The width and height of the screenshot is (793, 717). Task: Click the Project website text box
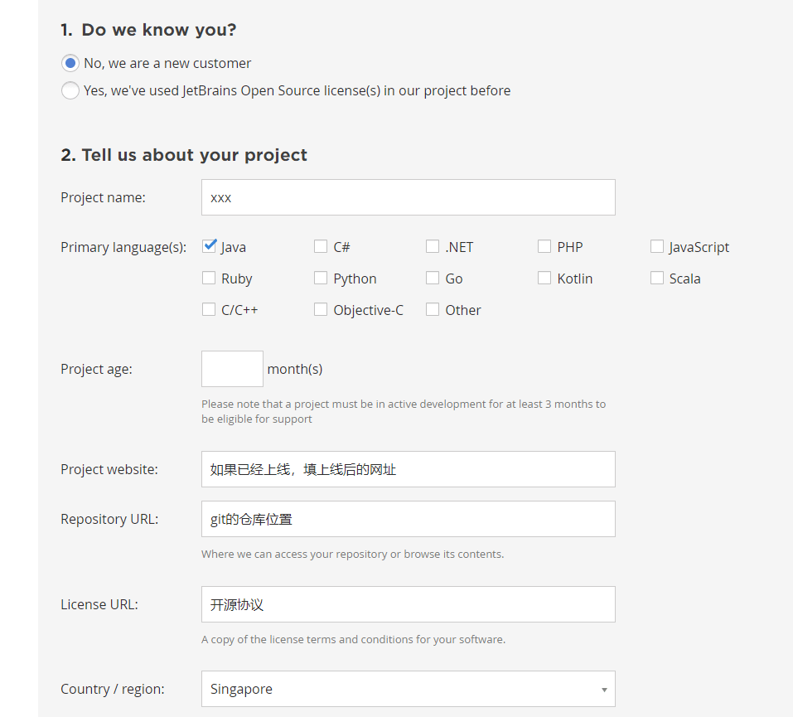click(x=408, y=469)
